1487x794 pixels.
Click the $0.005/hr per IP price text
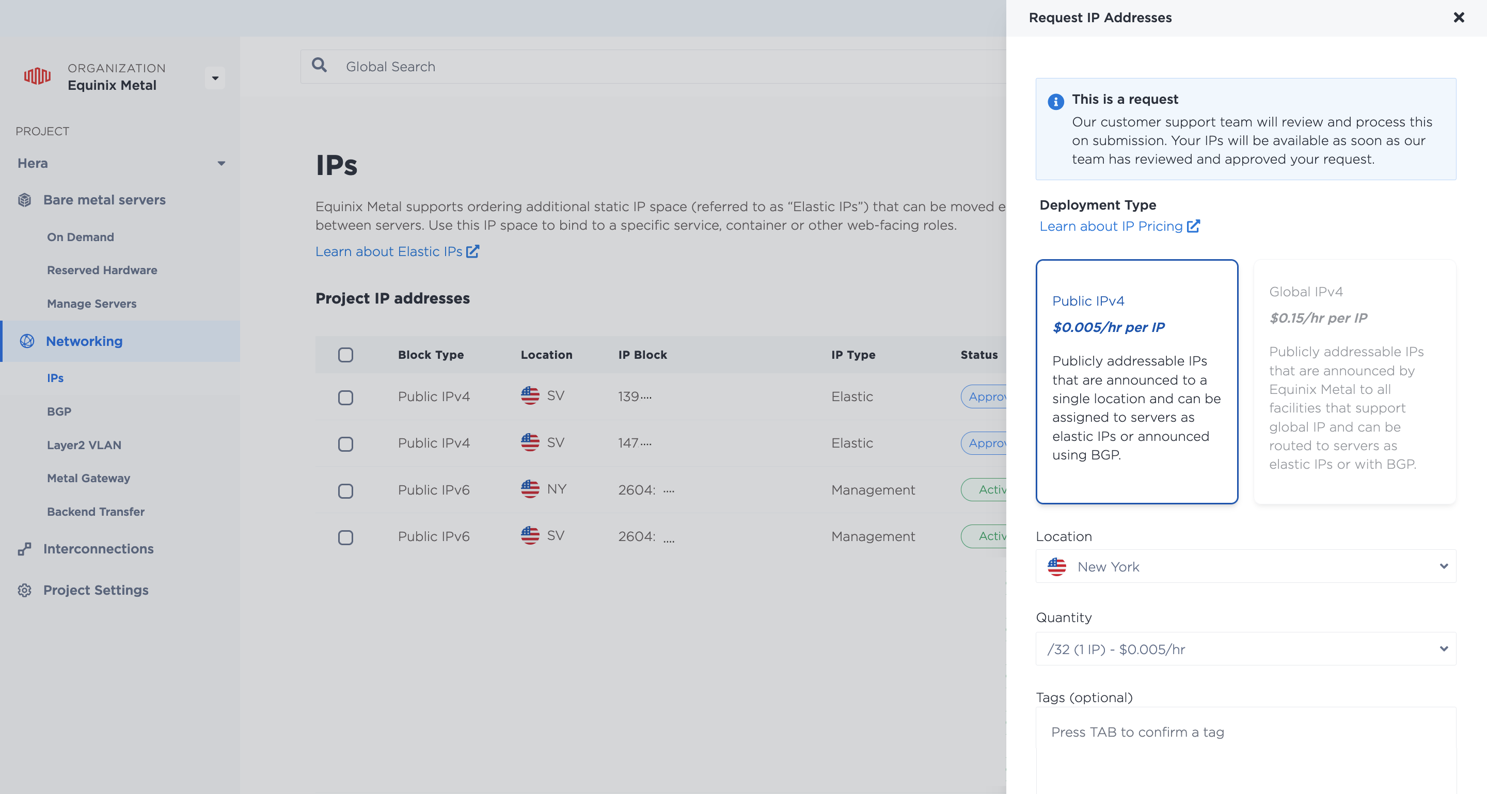(1109, 327)
